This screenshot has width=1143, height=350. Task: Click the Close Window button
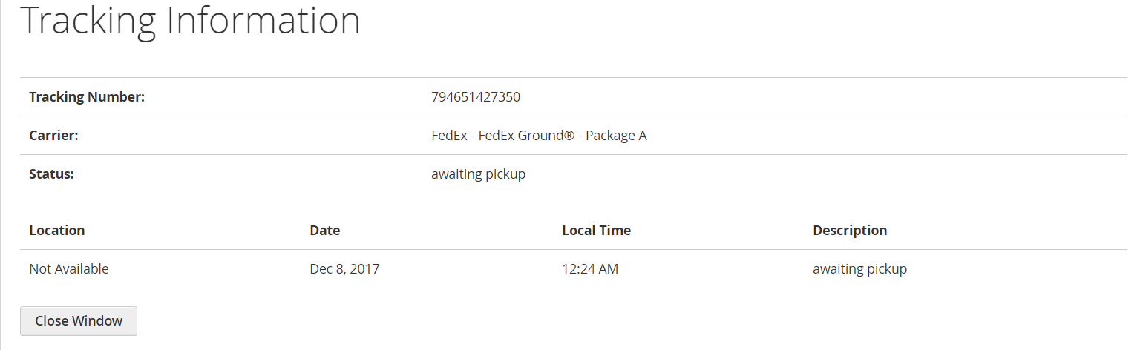79,321
